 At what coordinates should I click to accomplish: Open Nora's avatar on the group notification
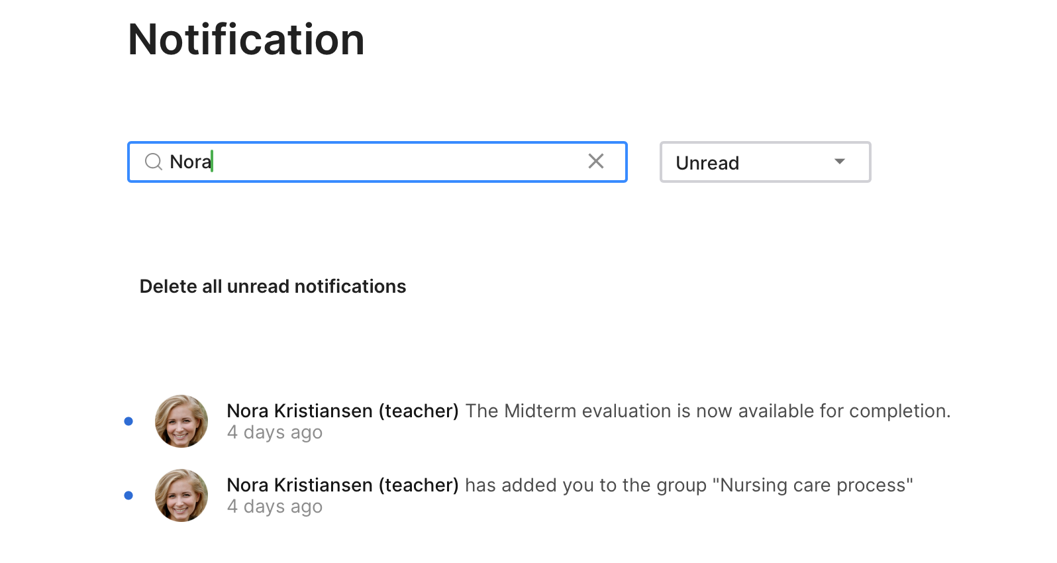(181, 495)
